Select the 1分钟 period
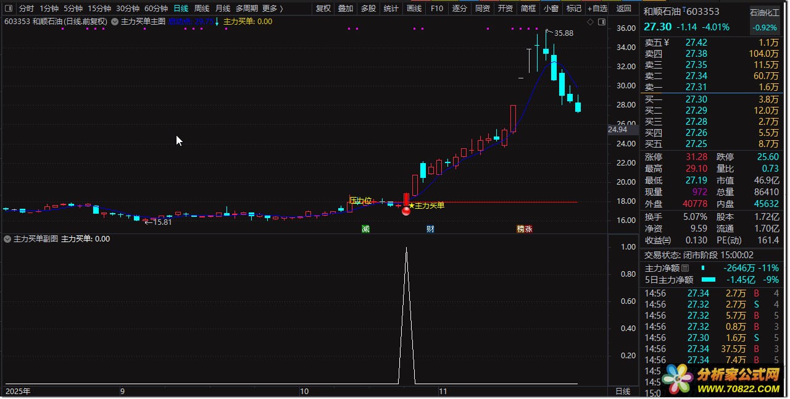This screenshot has height=399, width=790. 49,9
